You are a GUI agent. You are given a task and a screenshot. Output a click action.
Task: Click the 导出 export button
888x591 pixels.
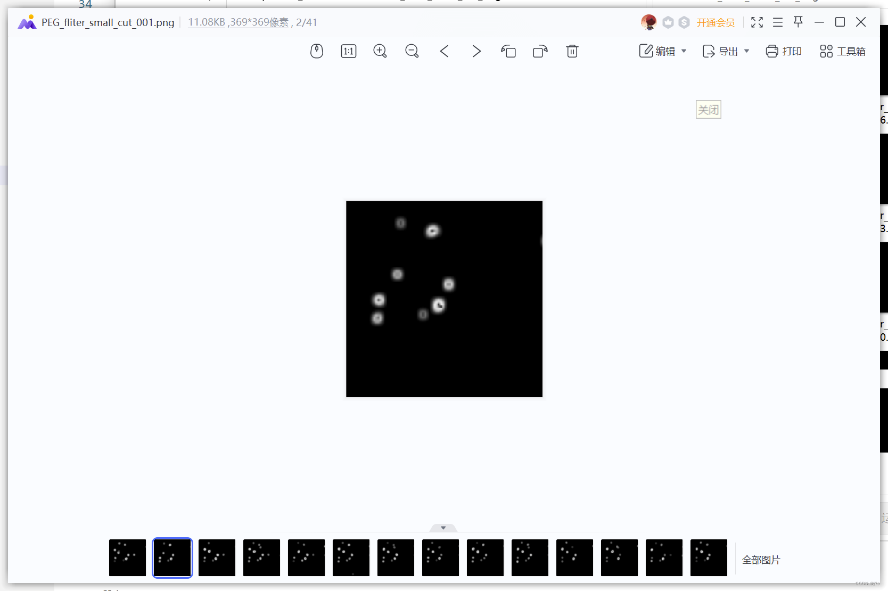[x=720, y=51]
